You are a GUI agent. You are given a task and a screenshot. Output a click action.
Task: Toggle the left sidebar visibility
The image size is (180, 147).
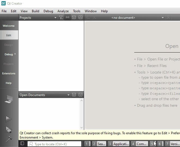click(22, 143)
